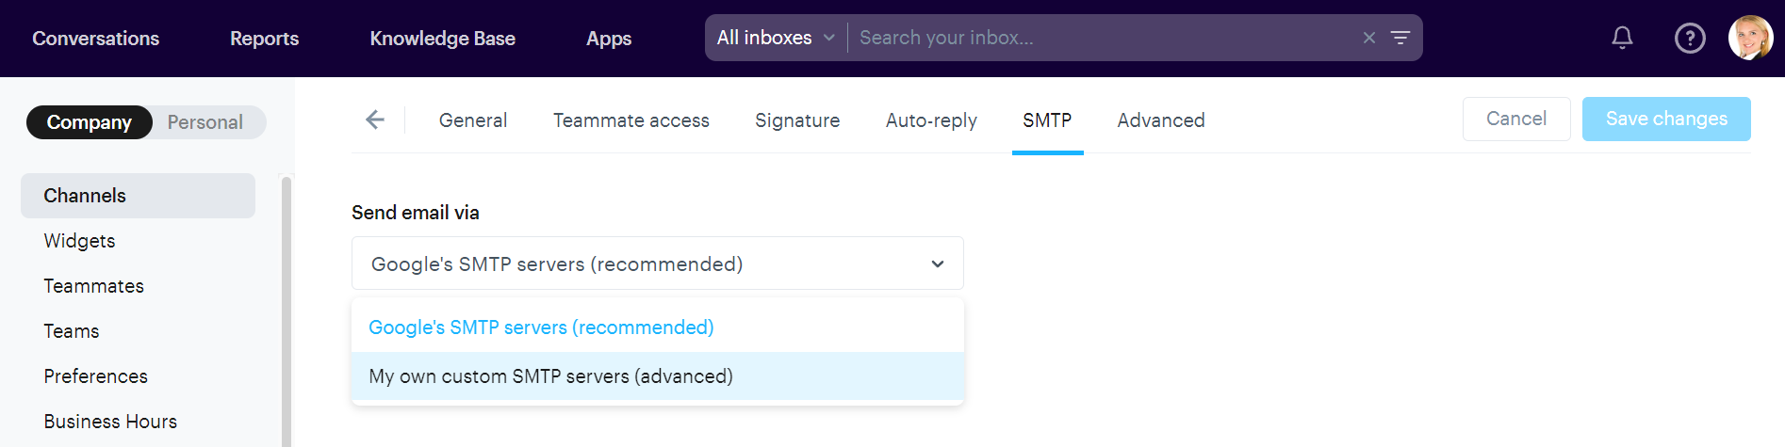Open the Knowledge Base menu

click(x=442, y=39)
